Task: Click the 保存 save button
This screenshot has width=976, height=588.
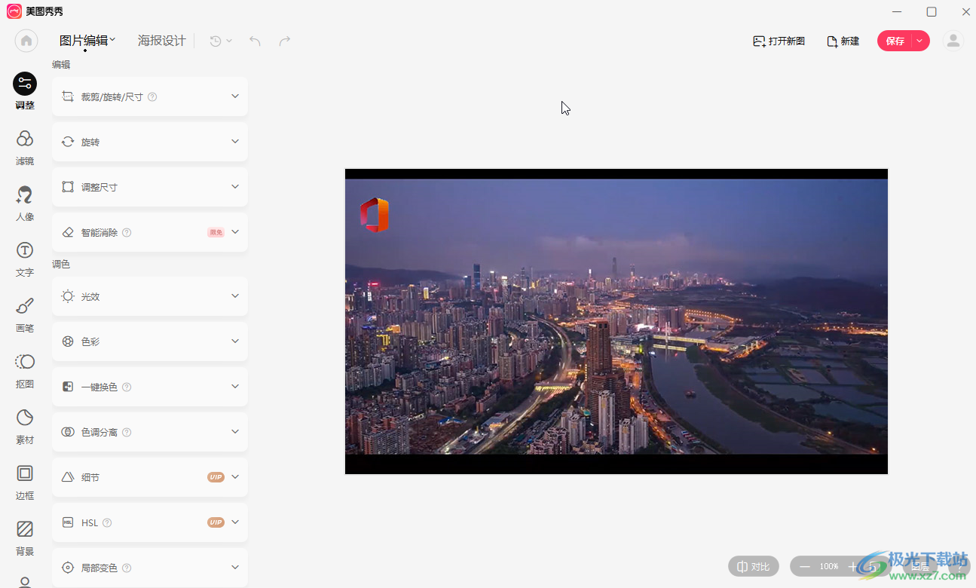Action: (x=895, y=41)
